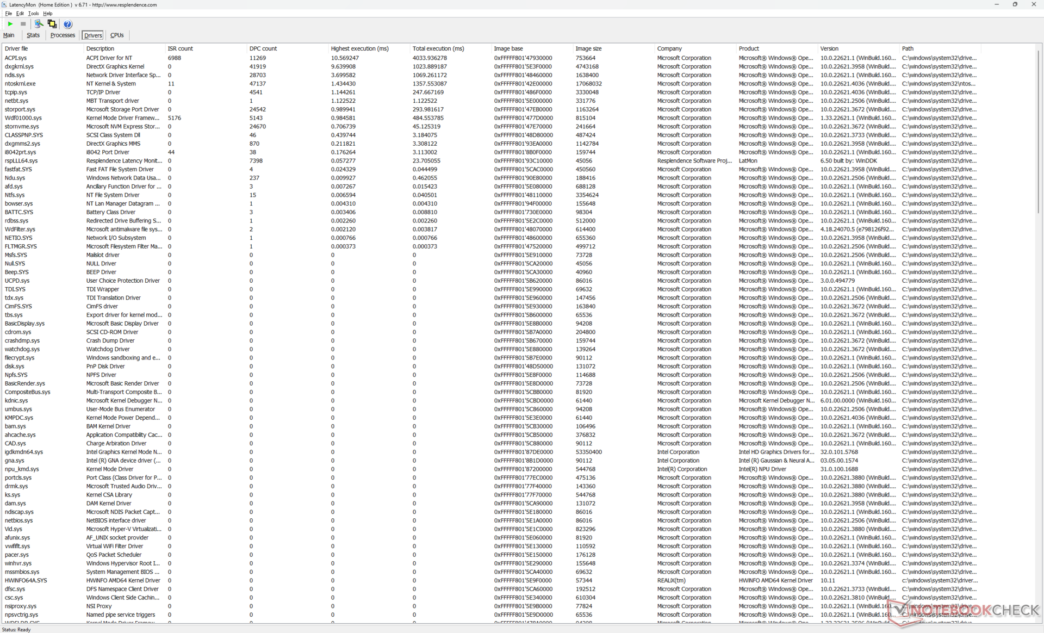1044x633 pixels.
Task: Click highest execution value 10.569247
Action: click(345, 58)
